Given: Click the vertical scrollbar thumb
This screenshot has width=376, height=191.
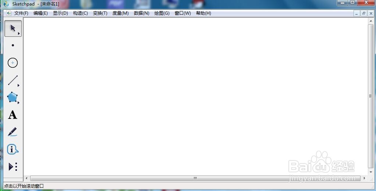Looking at the screenshot, I should [x=371, y=96].
